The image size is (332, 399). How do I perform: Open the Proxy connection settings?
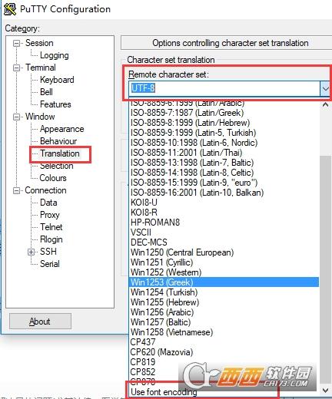50,215
